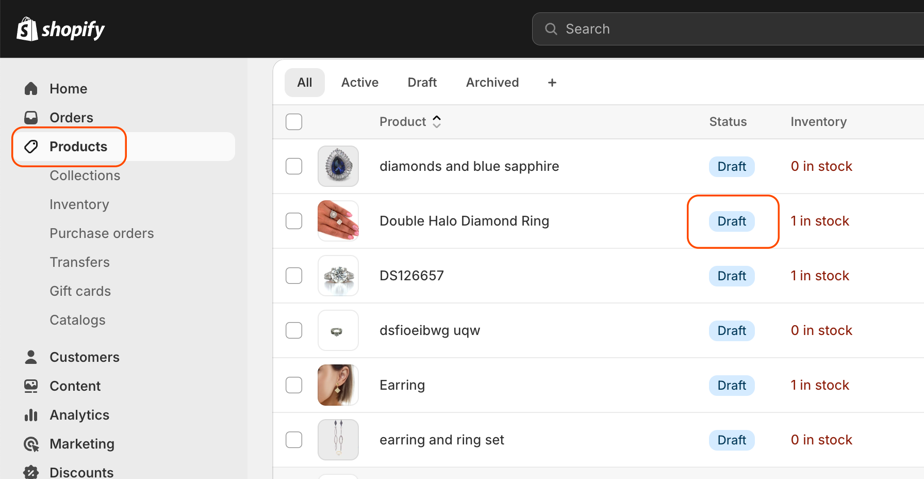Select the Home icon in the sidebar
The image size is (924, 479).
31,88
